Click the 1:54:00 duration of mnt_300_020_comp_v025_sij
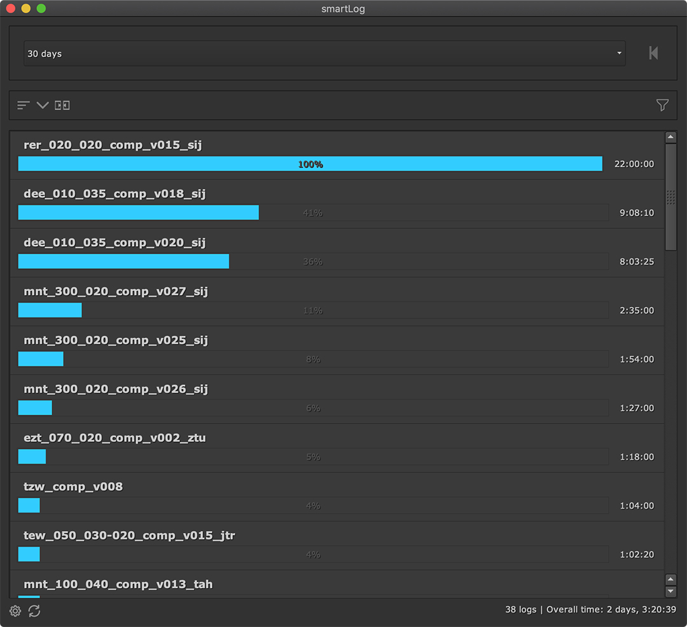Viewport: 687px width, 627px height. click(637, 359)
